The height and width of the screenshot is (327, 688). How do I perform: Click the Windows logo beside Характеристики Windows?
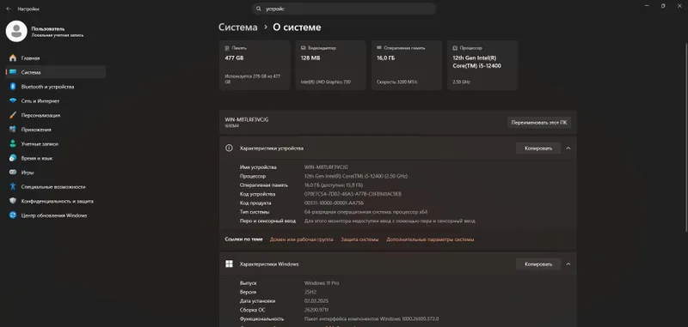[x=229, y=264]
